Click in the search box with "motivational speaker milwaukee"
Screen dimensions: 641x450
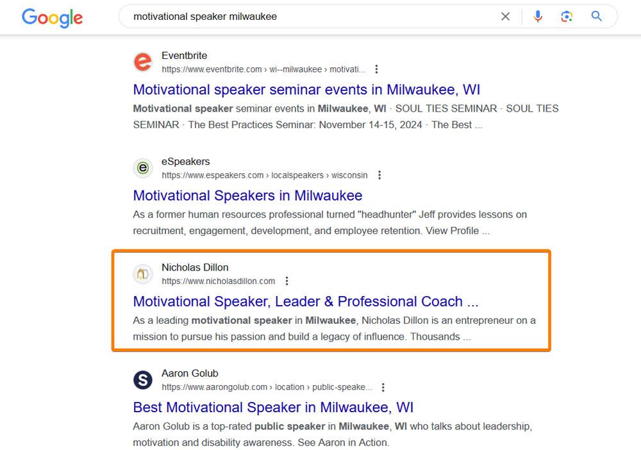[x=311, y=17]
